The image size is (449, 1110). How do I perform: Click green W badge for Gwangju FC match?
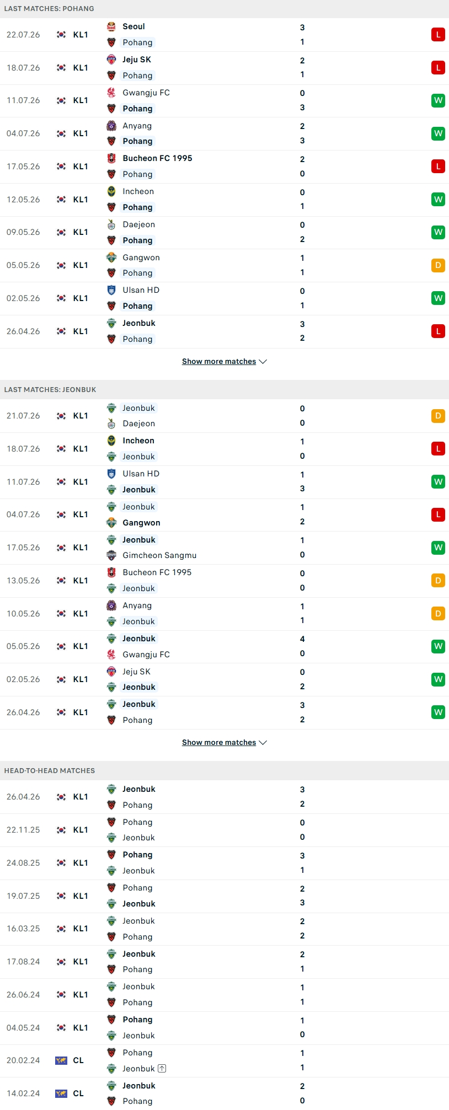pyautogui.click(x=438, y=100)
